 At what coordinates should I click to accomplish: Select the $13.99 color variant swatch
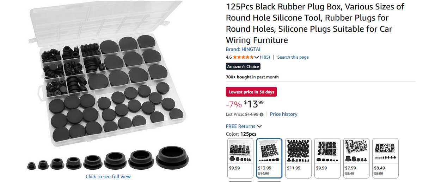pyautogui.click(x=270, y=158)
